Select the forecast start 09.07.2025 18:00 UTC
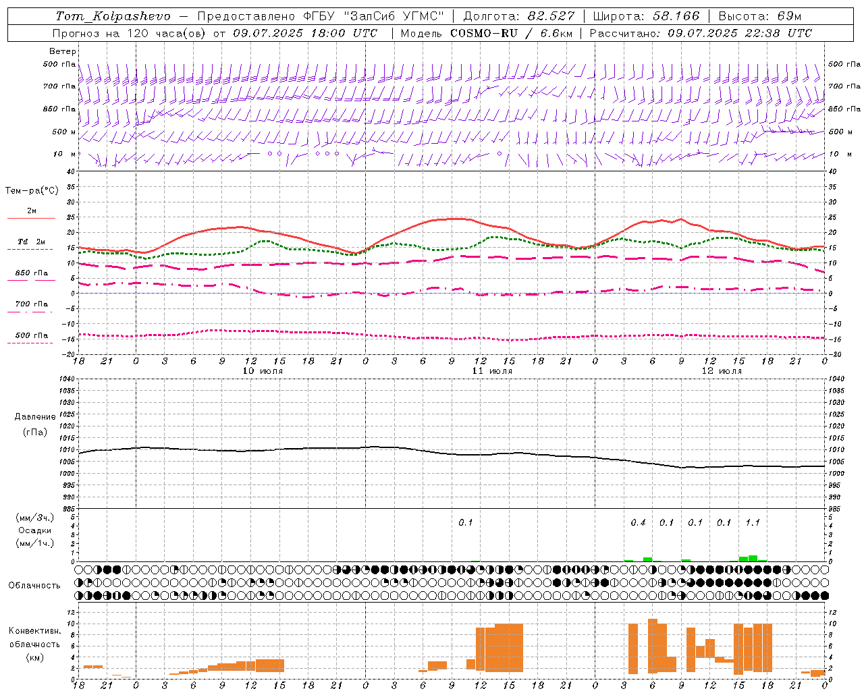The height and width of the screenshot is (691, 864). click(x=305, y=33)
